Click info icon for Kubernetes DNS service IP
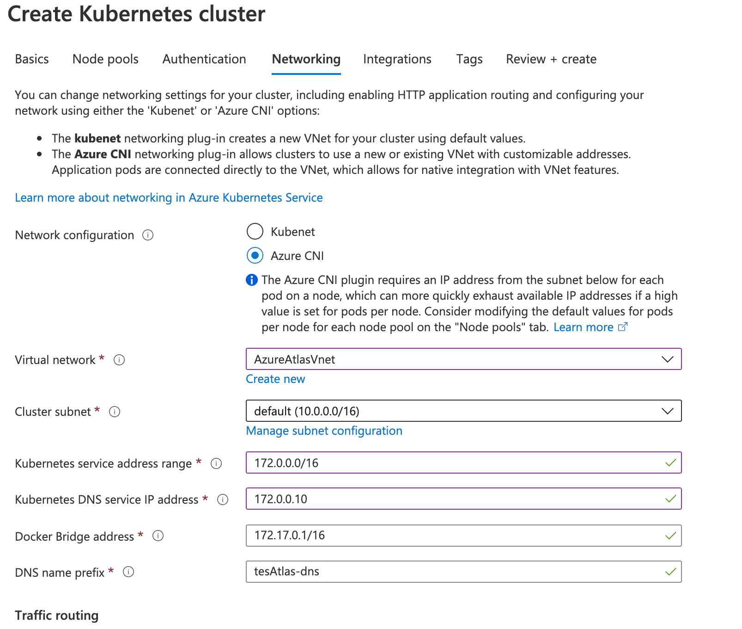The width and height of the screenshot is (742, 629). (x=223, y=499)
